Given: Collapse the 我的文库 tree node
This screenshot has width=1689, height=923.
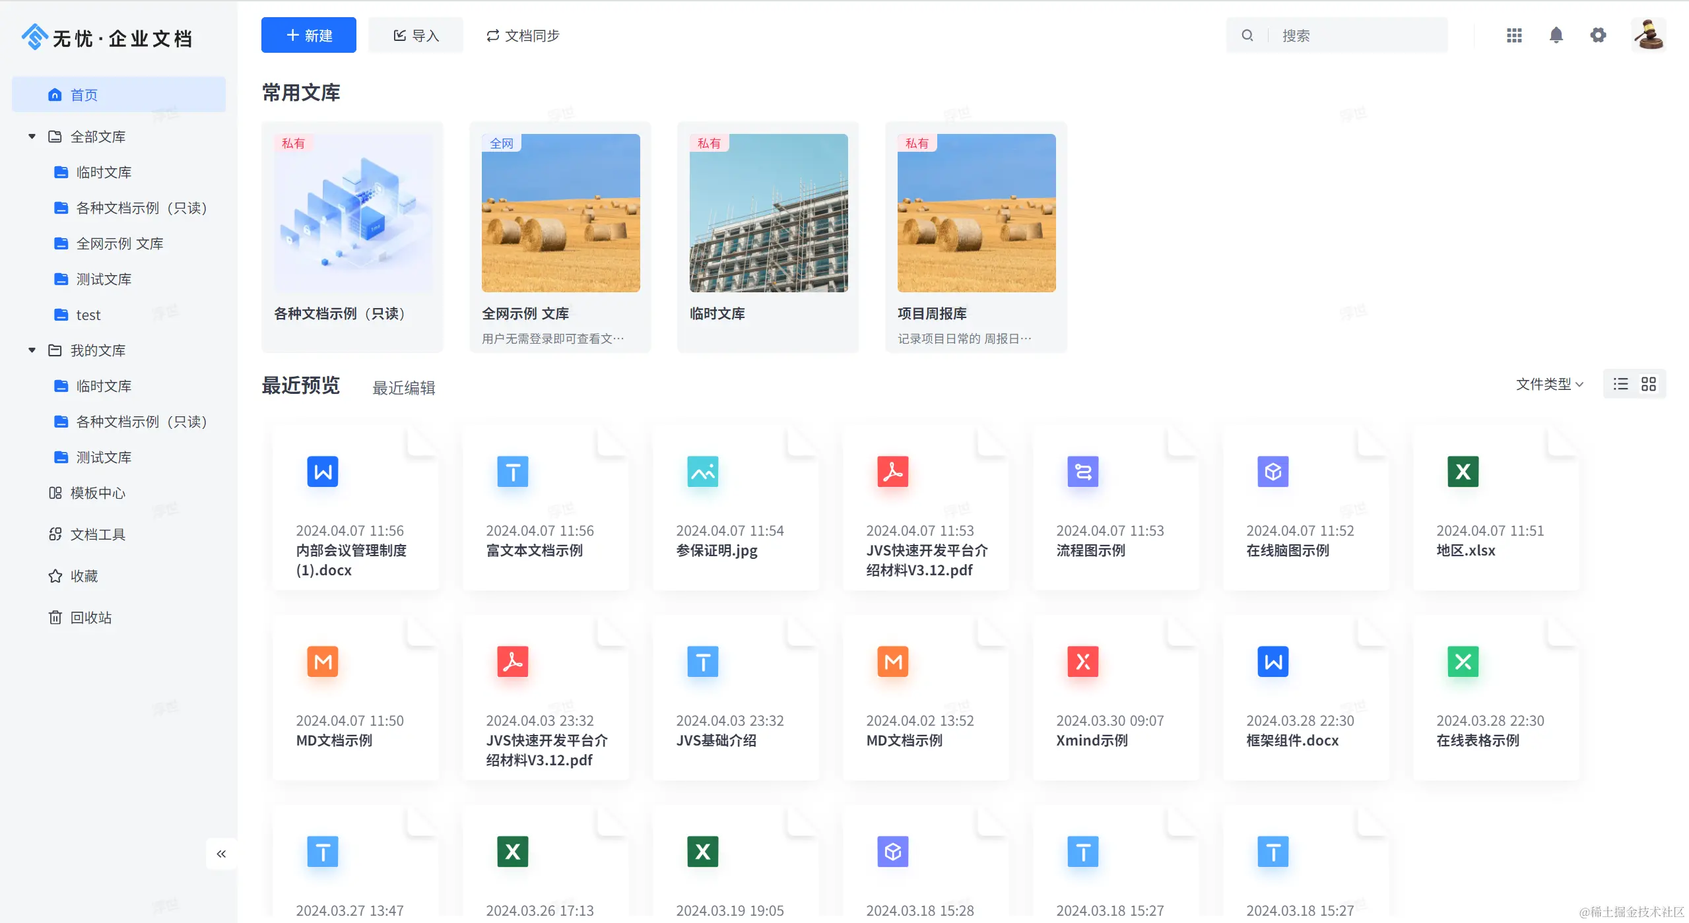Looking at the screenshot, I should 32,350.
